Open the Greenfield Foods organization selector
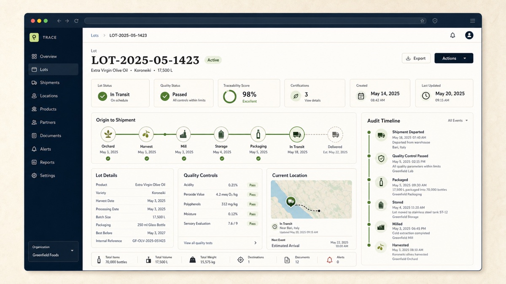 point(53,251)
